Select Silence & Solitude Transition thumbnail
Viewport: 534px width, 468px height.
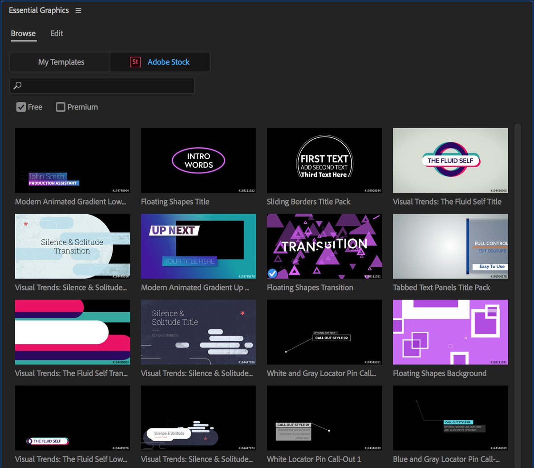[73, 246]
